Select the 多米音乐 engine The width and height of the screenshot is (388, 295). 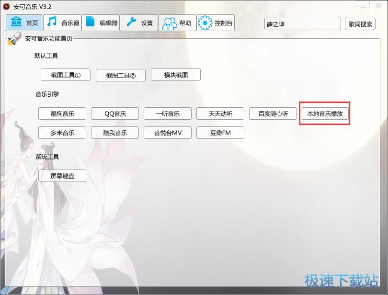click(62, 133)
